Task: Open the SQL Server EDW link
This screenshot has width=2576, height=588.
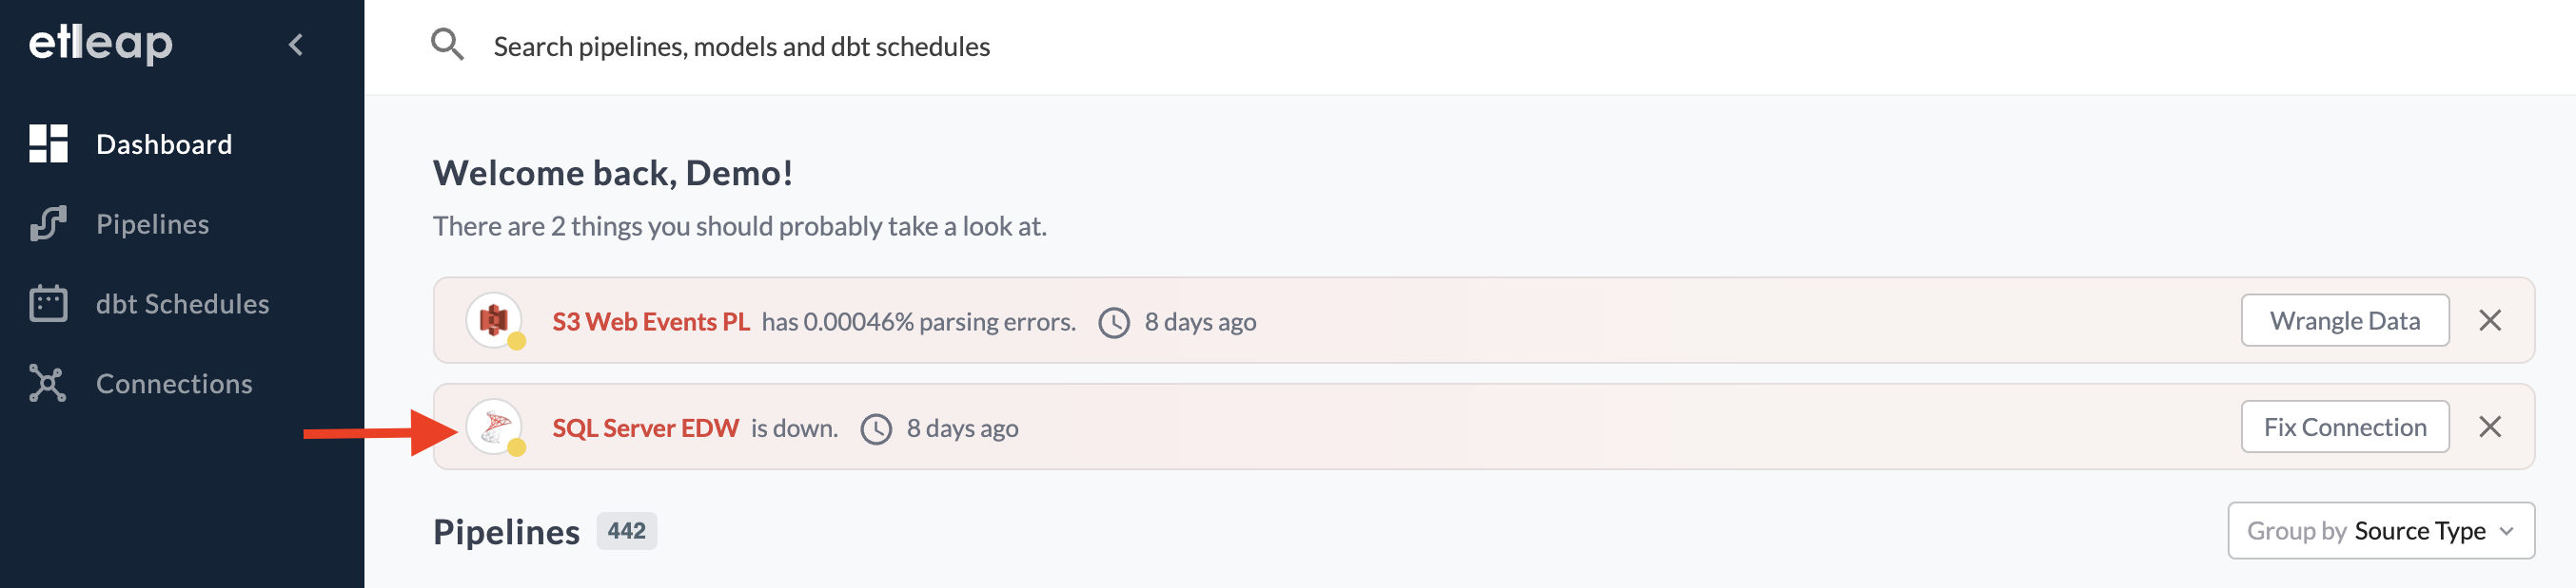Action: tap(645, 428)
